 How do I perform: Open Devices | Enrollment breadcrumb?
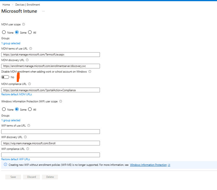(27, 5)
